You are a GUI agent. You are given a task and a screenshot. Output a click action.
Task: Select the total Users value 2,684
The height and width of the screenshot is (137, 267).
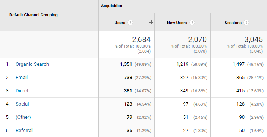[x=141, y=40]
